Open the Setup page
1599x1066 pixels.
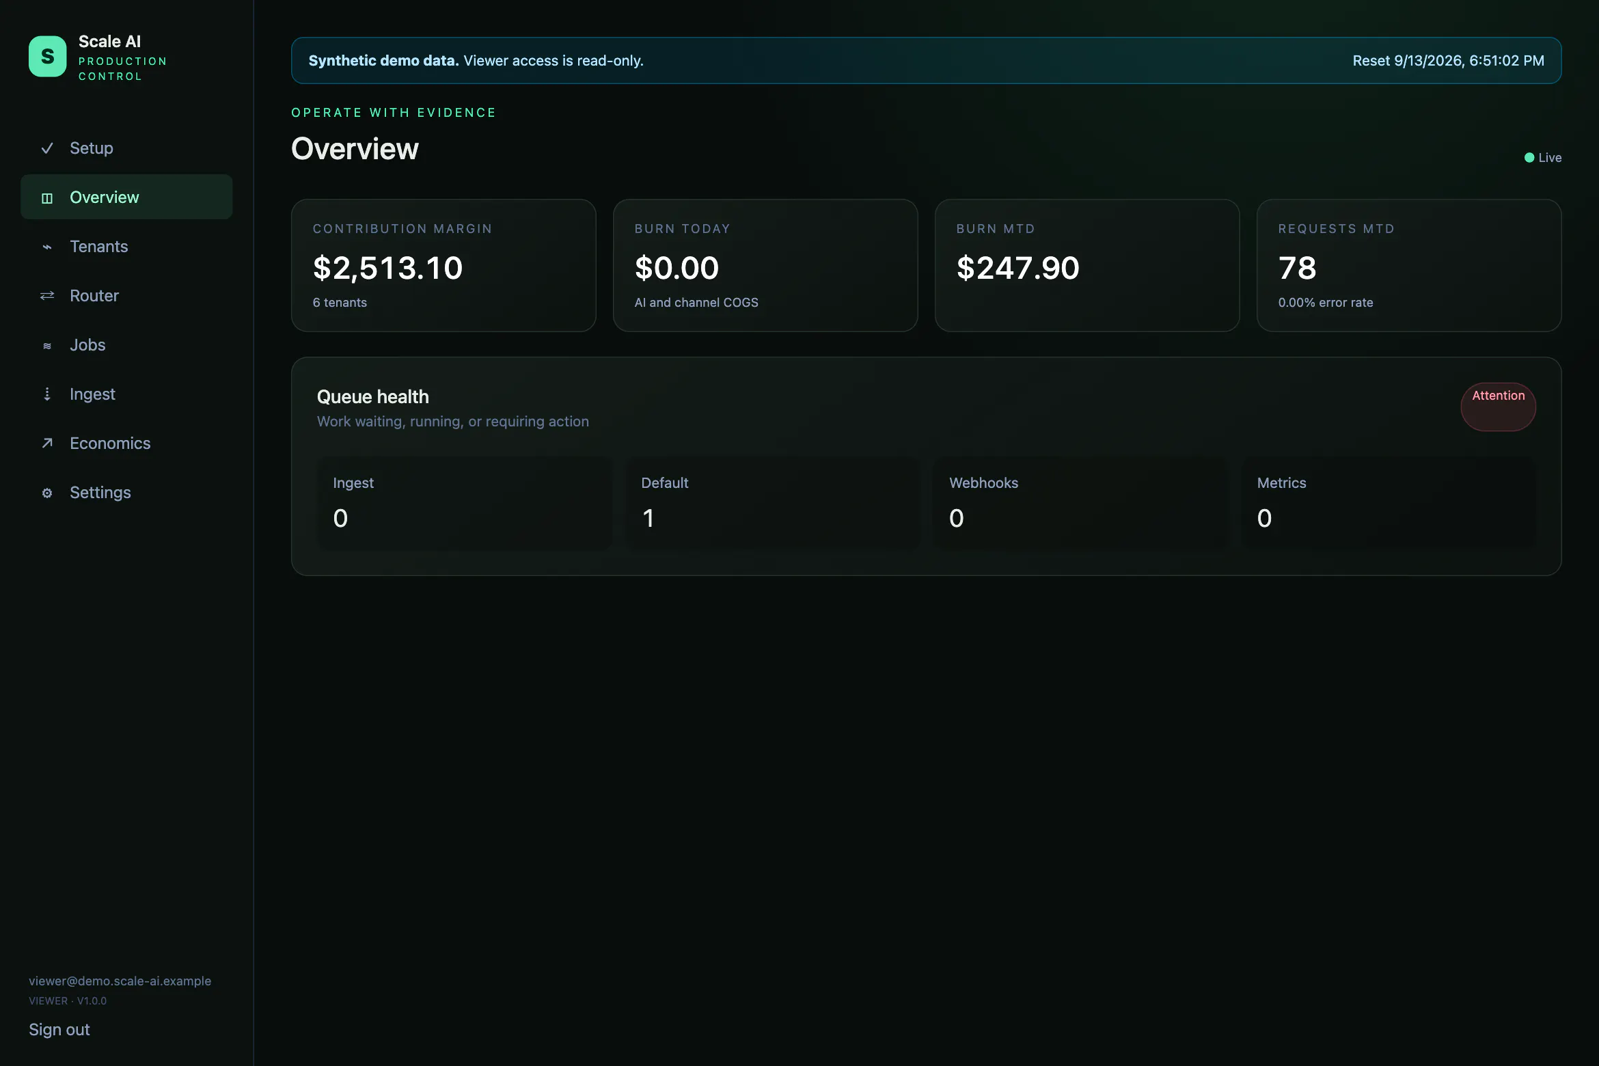(126, 148)
